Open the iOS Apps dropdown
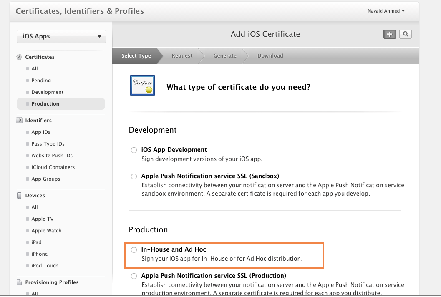Screen dimensions: 441x297 [x=61, y=36]
